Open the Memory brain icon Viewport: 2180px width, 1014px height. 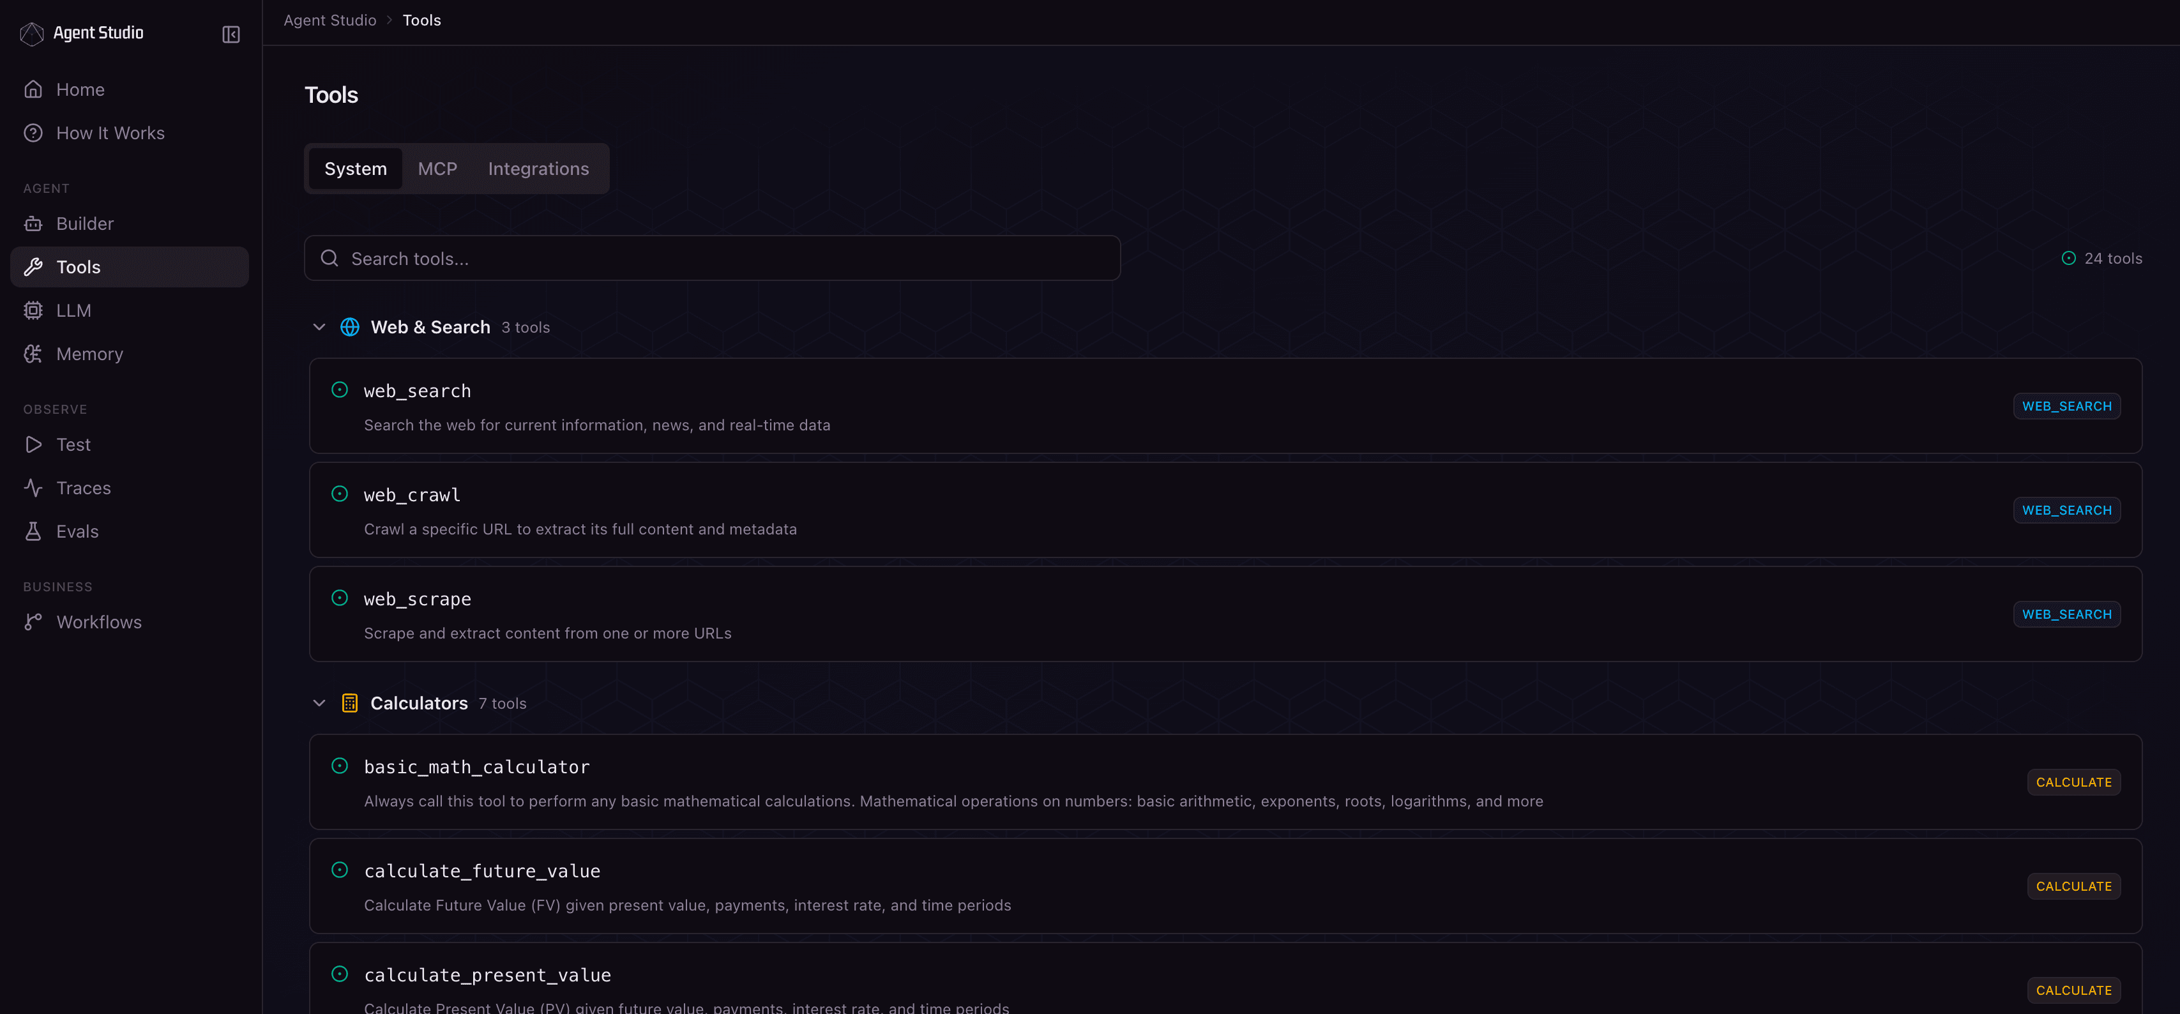(x=33, y=354)
